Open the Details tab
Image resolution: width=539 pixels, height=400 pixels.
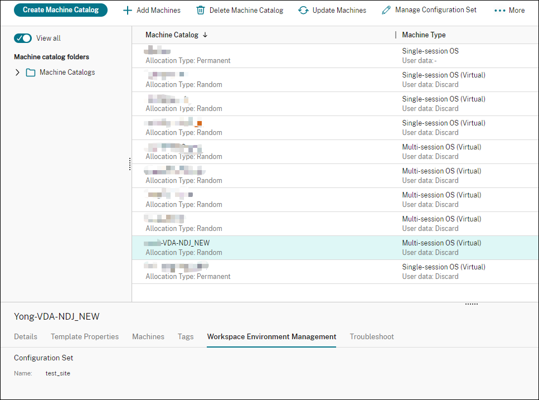[26, 337]
